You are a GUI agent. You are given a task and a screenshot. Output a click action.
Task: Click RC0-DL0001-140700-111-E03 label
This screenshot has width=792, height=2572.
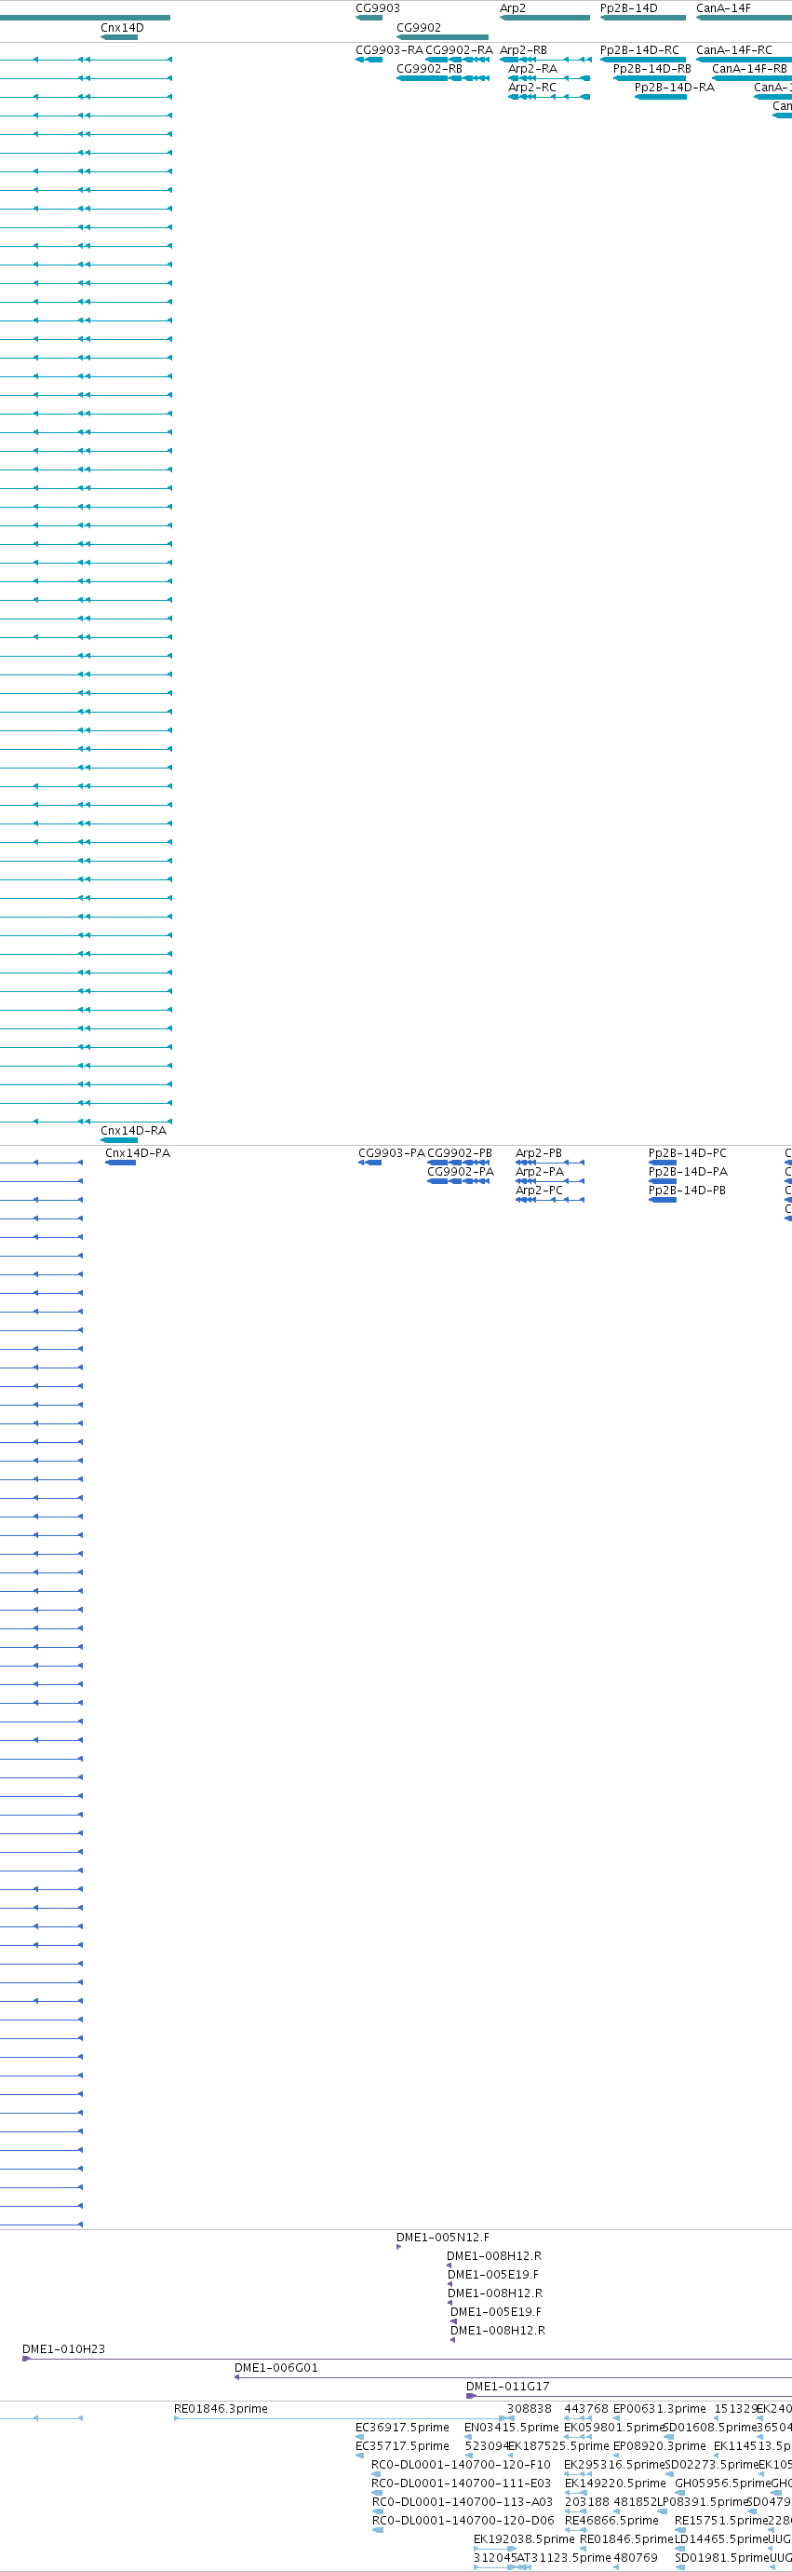coord(461,2484)
